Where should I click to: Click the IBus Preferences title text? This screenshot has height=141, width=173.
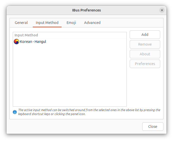pos(86,10)
